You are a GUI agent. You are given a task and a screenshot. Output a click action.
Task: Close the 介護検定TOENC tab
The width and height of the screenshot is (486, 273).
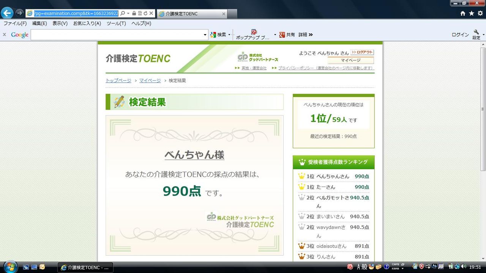[224, 14]
